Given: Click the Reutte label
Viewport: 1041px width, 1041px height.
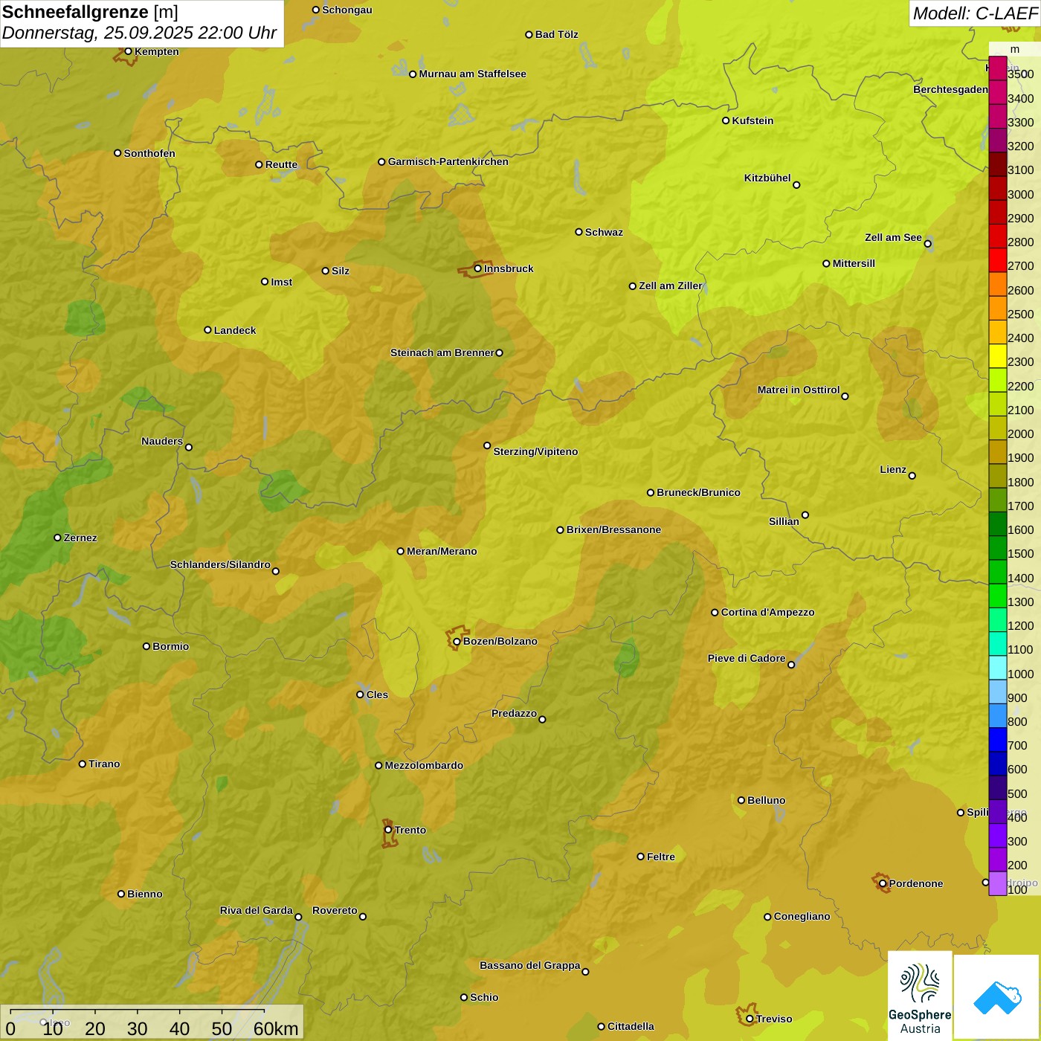Looking at the screenshot, I should [281, 165].
